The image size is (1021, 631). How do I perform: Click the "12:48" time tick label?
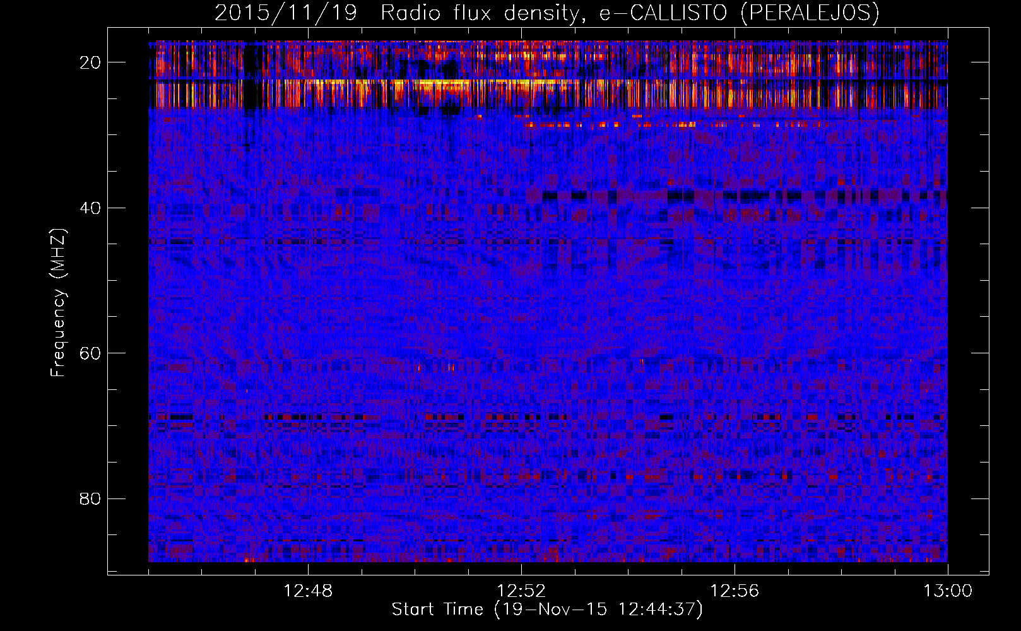pyautogui.click(x=308, y=591)
